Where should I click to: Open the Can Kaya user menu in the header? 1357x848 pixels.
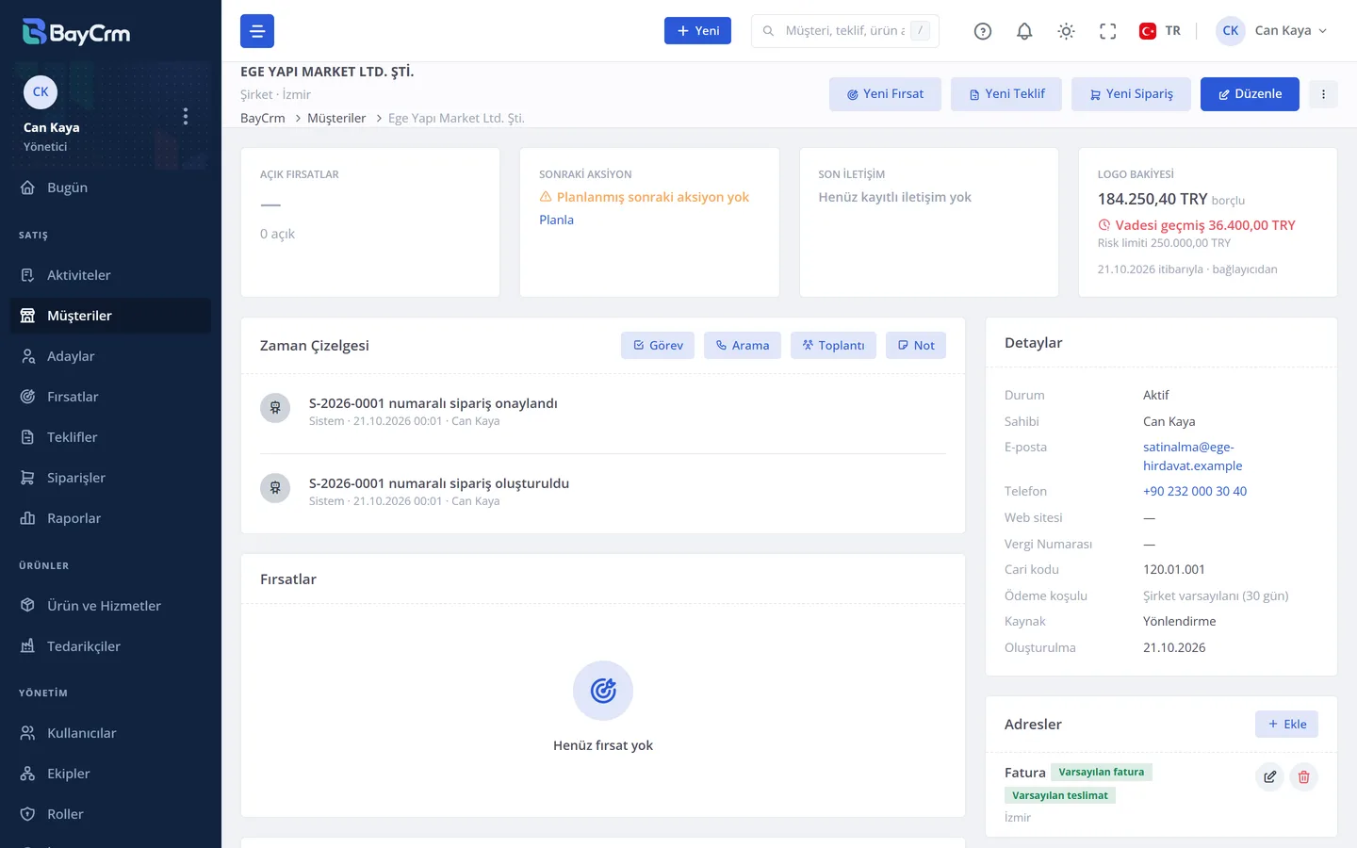pyautogui.click(x=1271, y=31)
